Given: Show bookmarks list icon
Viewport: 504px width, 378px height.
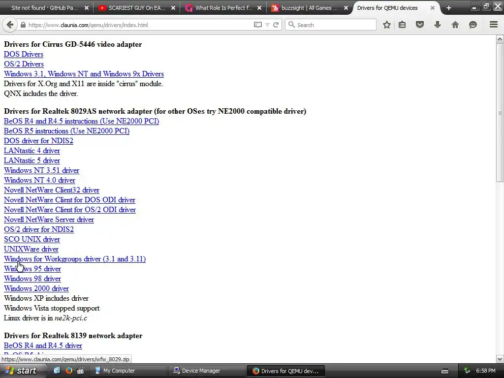Looking at the screenshot, I should point(402,25).
